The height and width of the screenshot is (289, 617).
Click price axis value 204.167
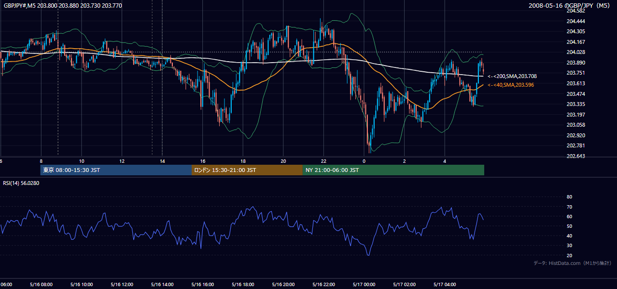tap(575, 42)
